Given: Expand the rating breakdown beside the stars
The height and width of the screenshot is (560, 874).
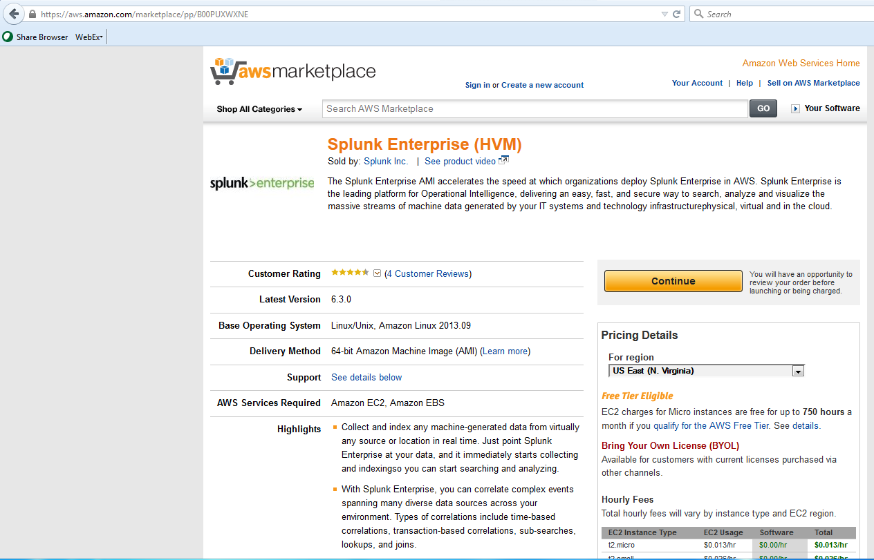Looking at the screenshot, I should 377,273.
